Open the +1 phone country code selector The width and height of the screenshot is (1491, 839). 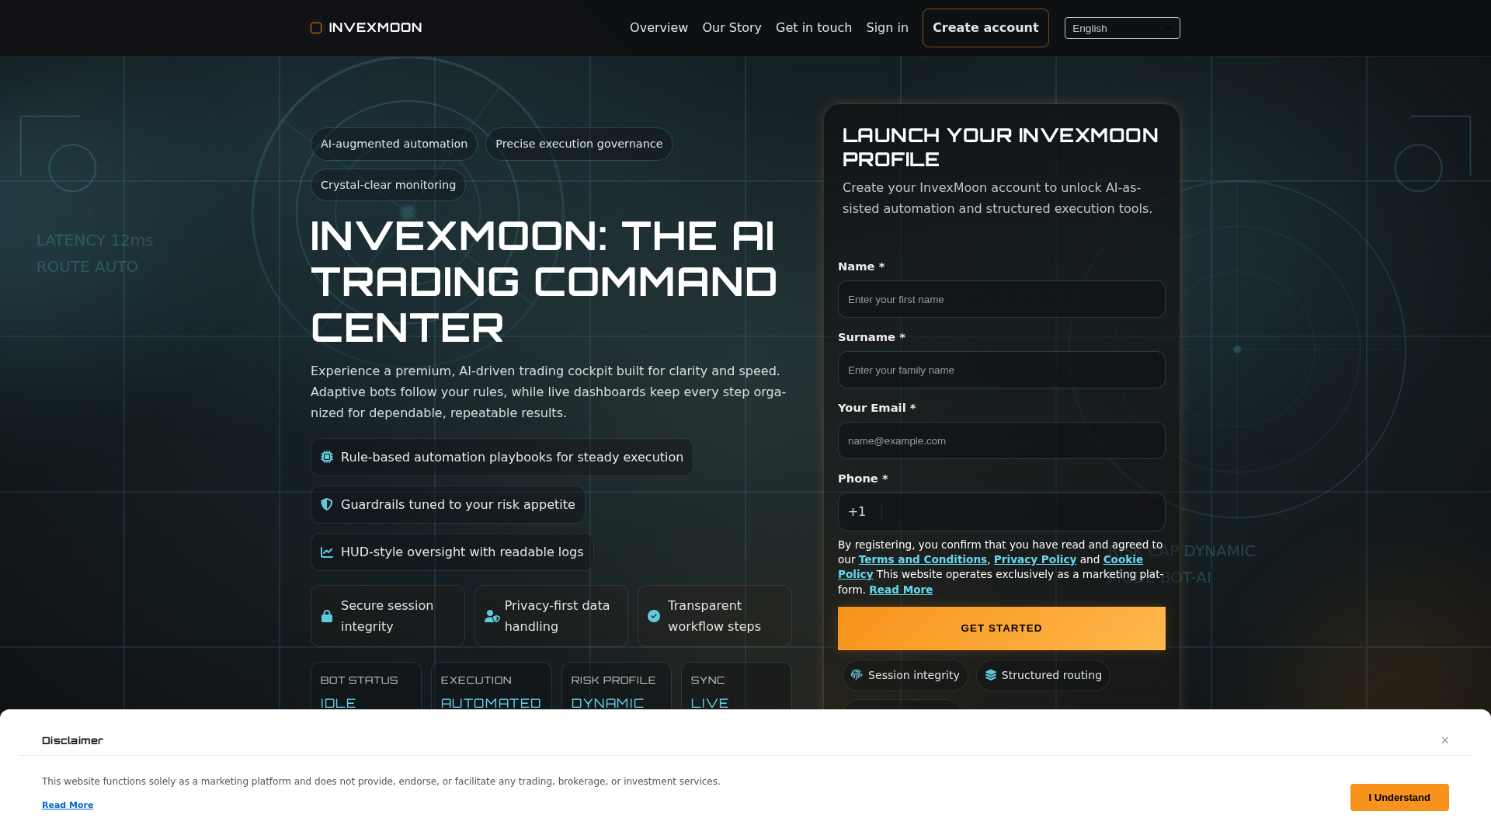click(857, 512)
